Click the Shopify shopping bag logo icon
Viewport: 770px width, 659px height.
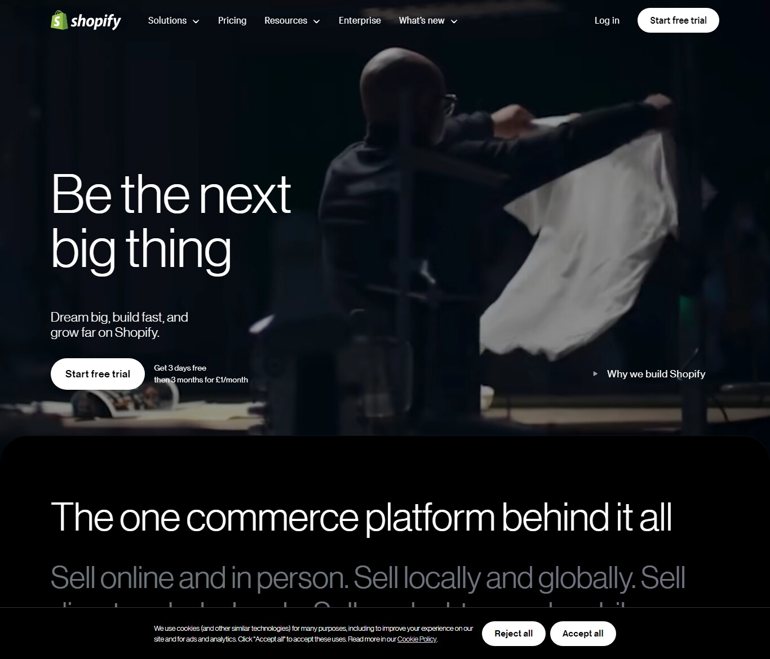tap(59, 20)
